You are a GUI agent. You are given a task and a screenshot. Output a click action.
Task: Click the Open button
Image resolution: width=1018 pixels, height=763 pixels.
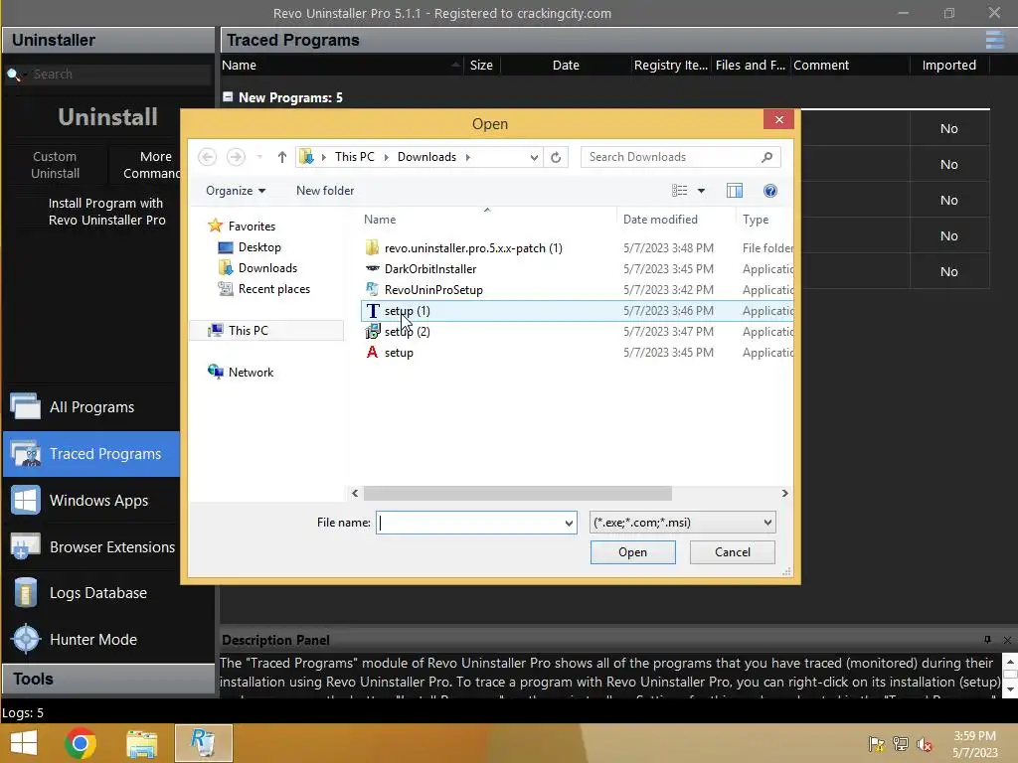click(x=633, y=552)
